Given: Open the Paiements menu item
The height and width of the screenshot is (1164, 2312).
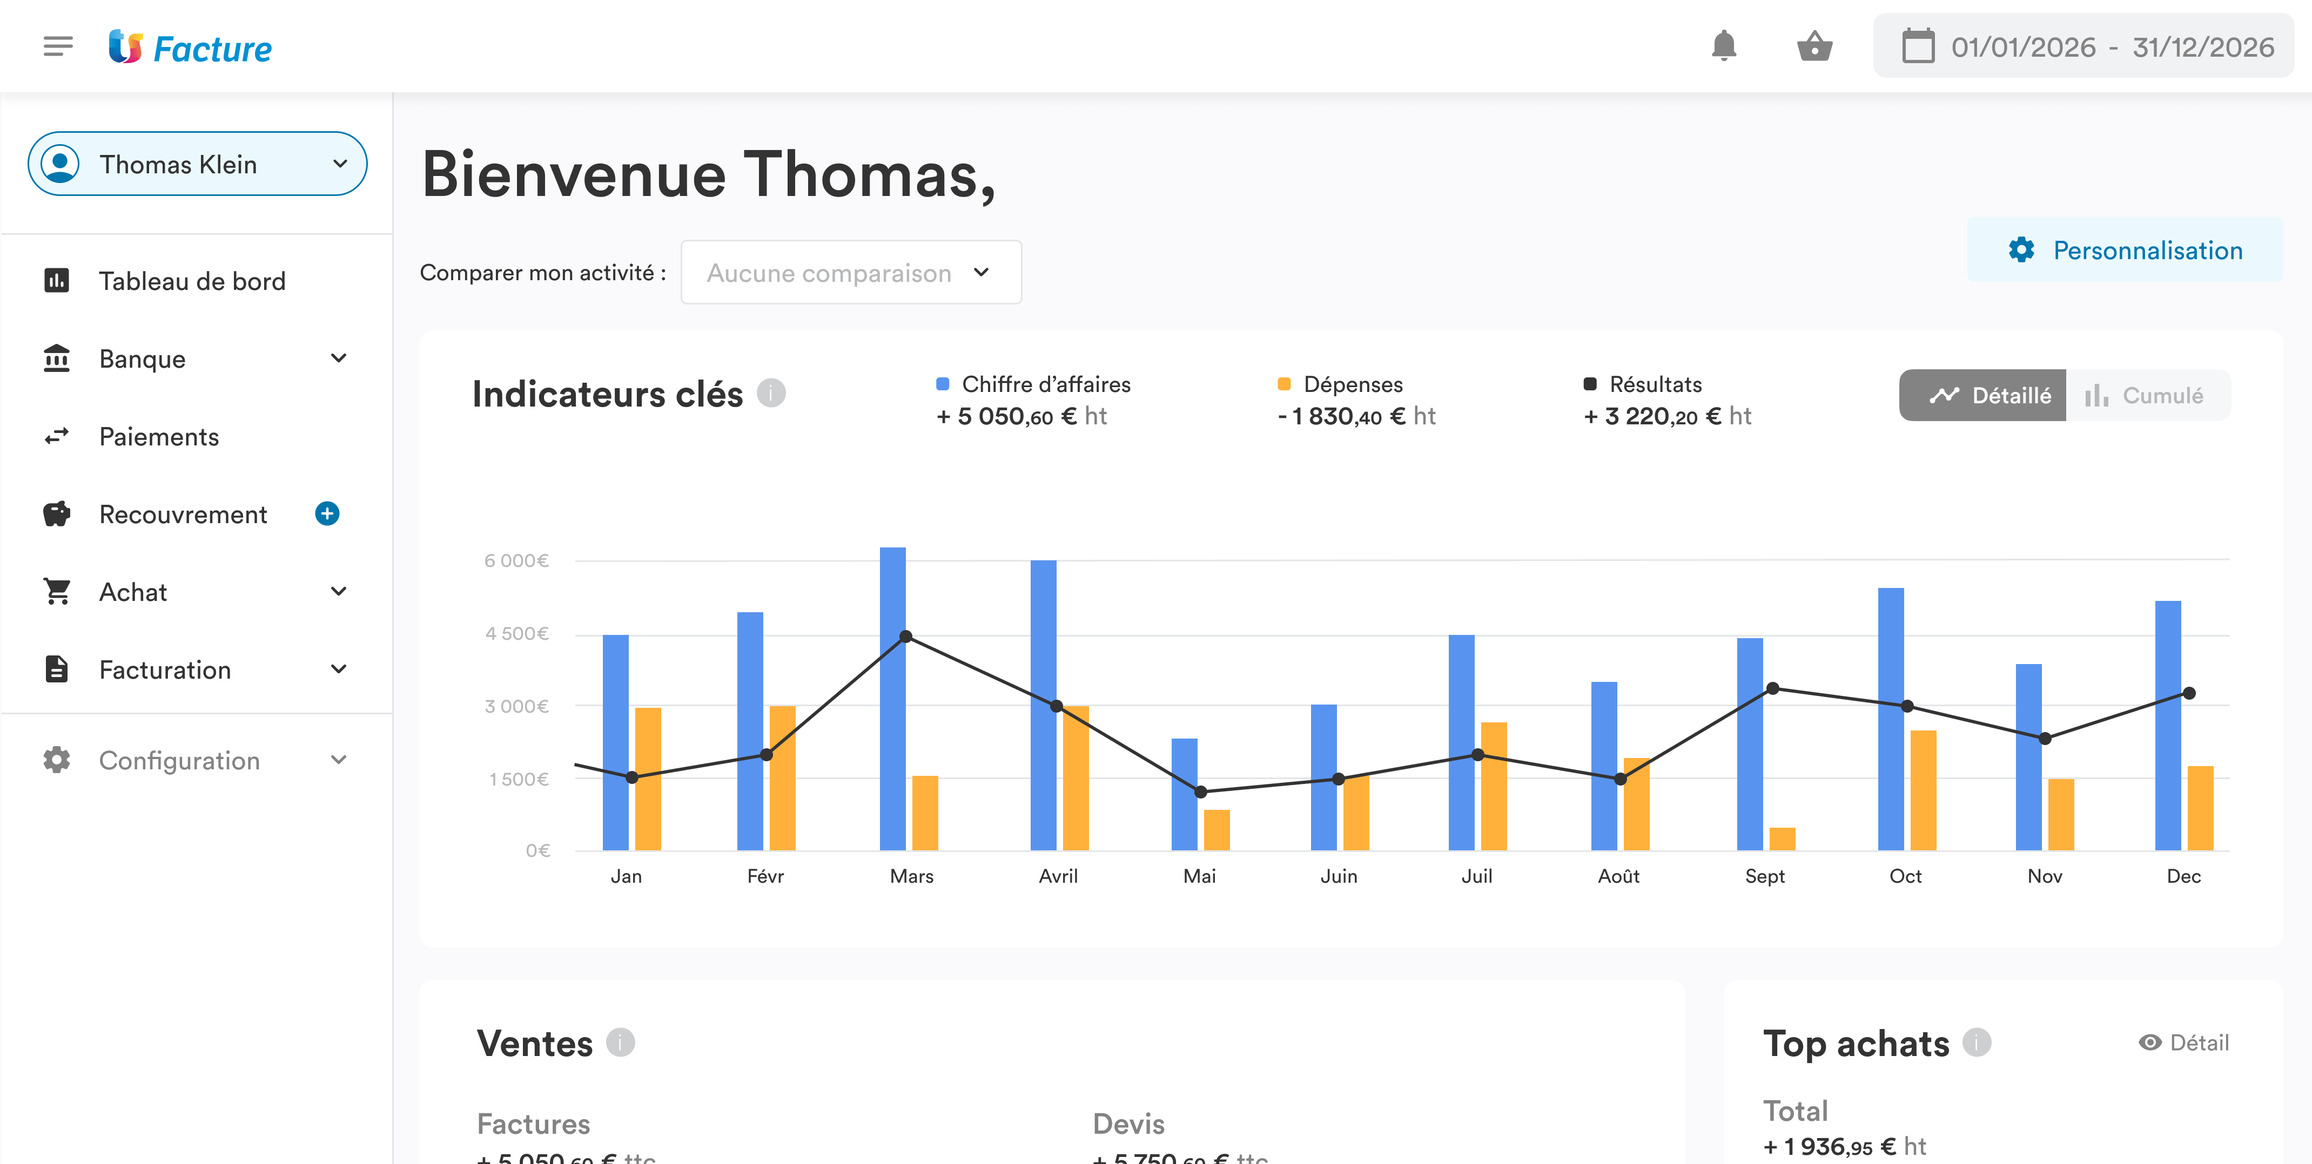Looking at the screenshot, I should coord(159,437).
